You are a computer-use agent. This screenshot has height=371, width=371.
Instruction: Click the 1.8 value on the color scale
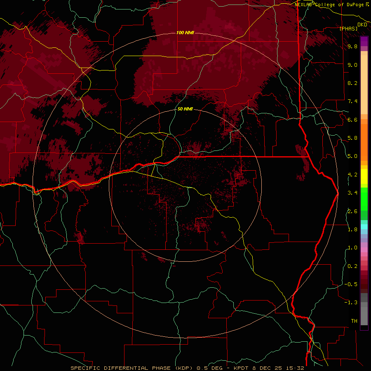[x=352, y=230]
